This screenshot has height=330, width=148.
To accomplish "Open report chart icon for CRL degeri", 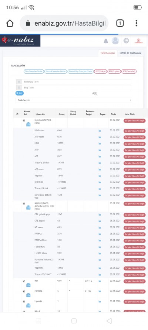I will [100, 221].
